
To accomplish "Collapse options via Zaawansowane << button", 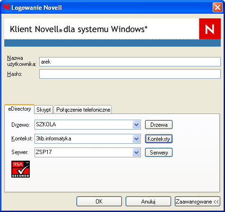I will pyautogui.click(x=198, y=201).
